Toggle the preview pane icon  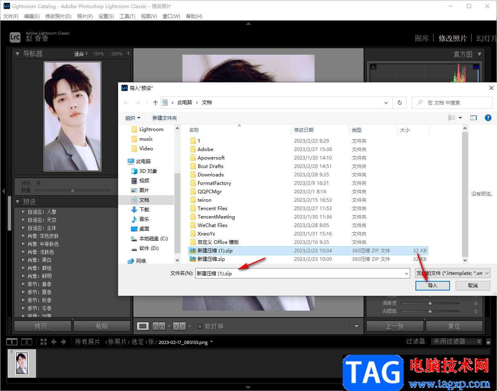click(x=474, y=118)
